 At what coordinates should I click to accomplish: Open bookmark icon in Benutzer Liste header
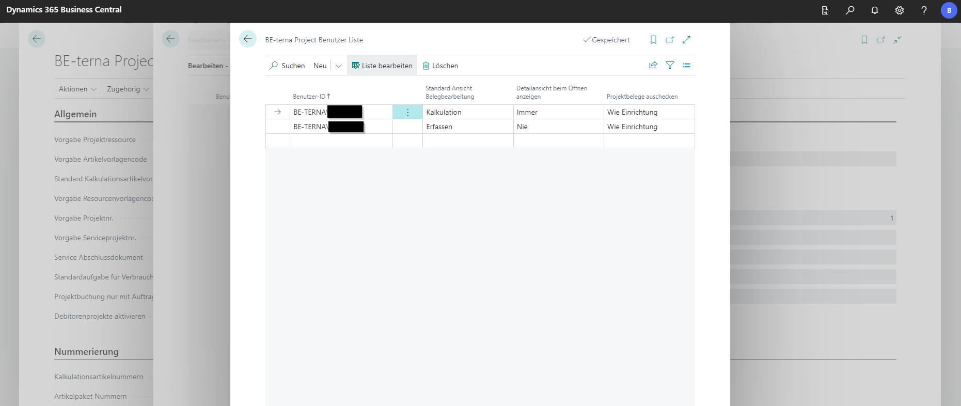[653, 40]
